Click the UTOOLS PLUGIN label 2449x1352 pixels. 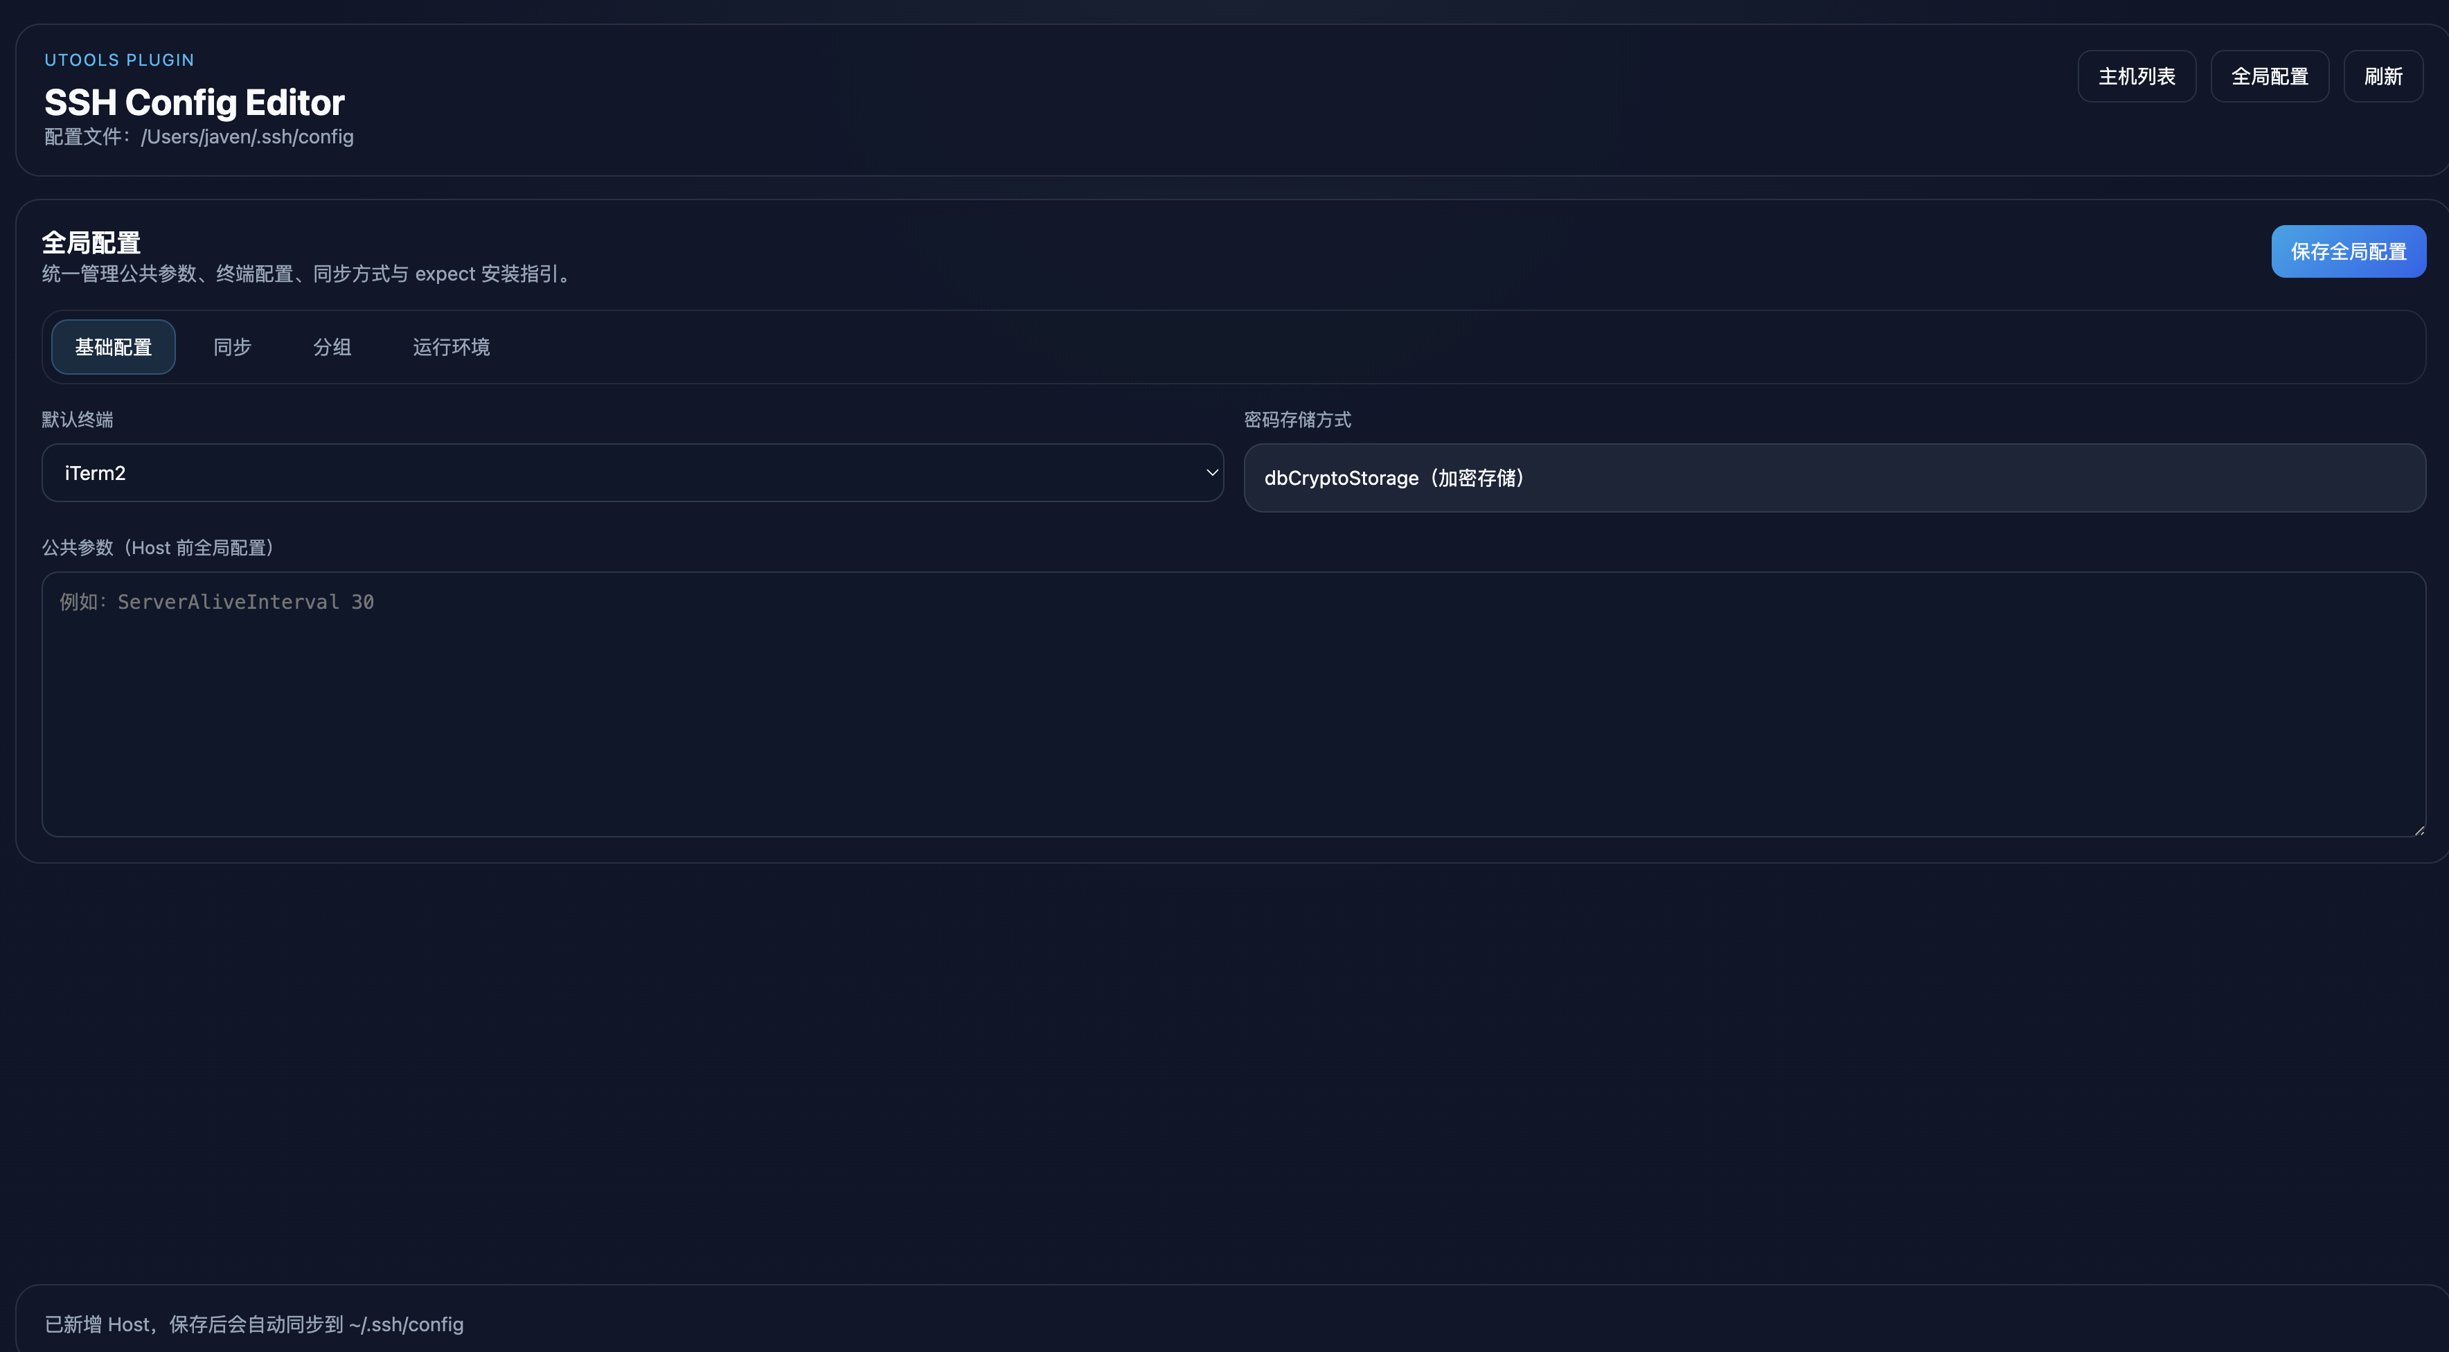click(x=119, y=60)
